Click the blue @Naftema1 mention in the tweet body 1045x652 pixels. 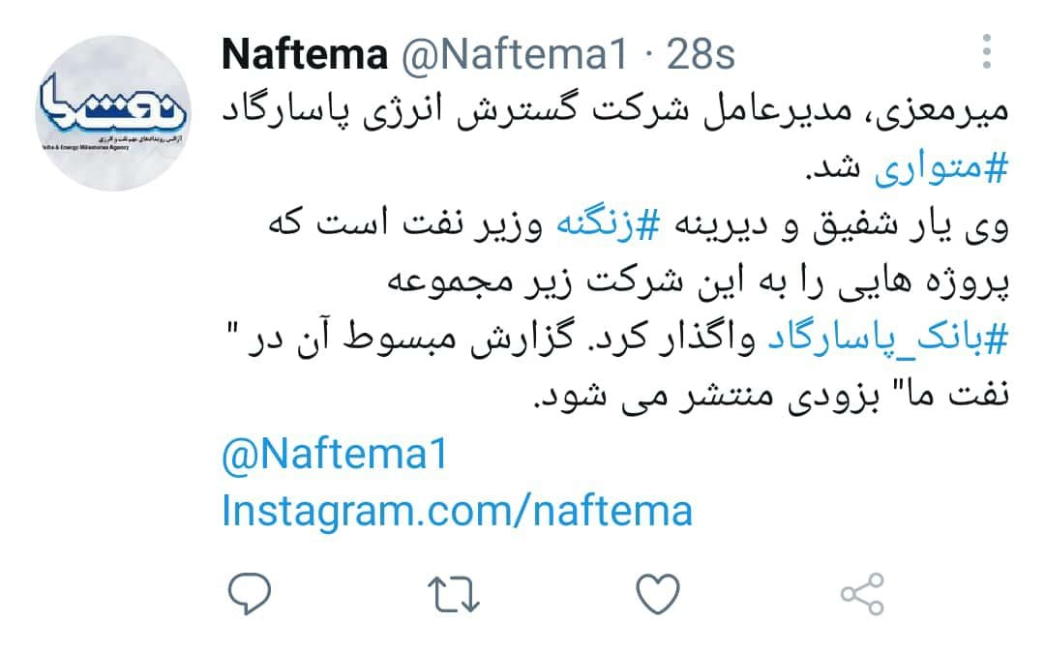click(335, 455)
